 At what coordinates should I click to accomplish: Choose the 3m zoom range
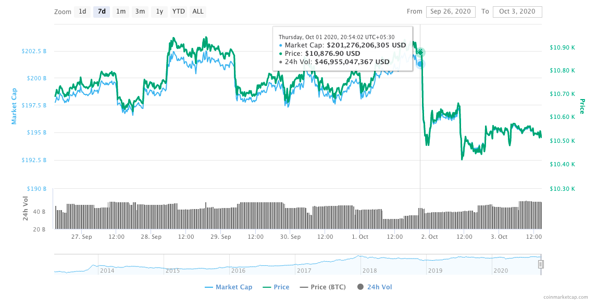pos(140,11)
